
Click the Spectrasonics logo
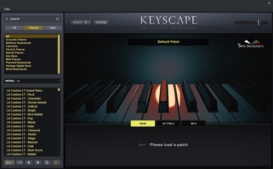coord(250,44)
